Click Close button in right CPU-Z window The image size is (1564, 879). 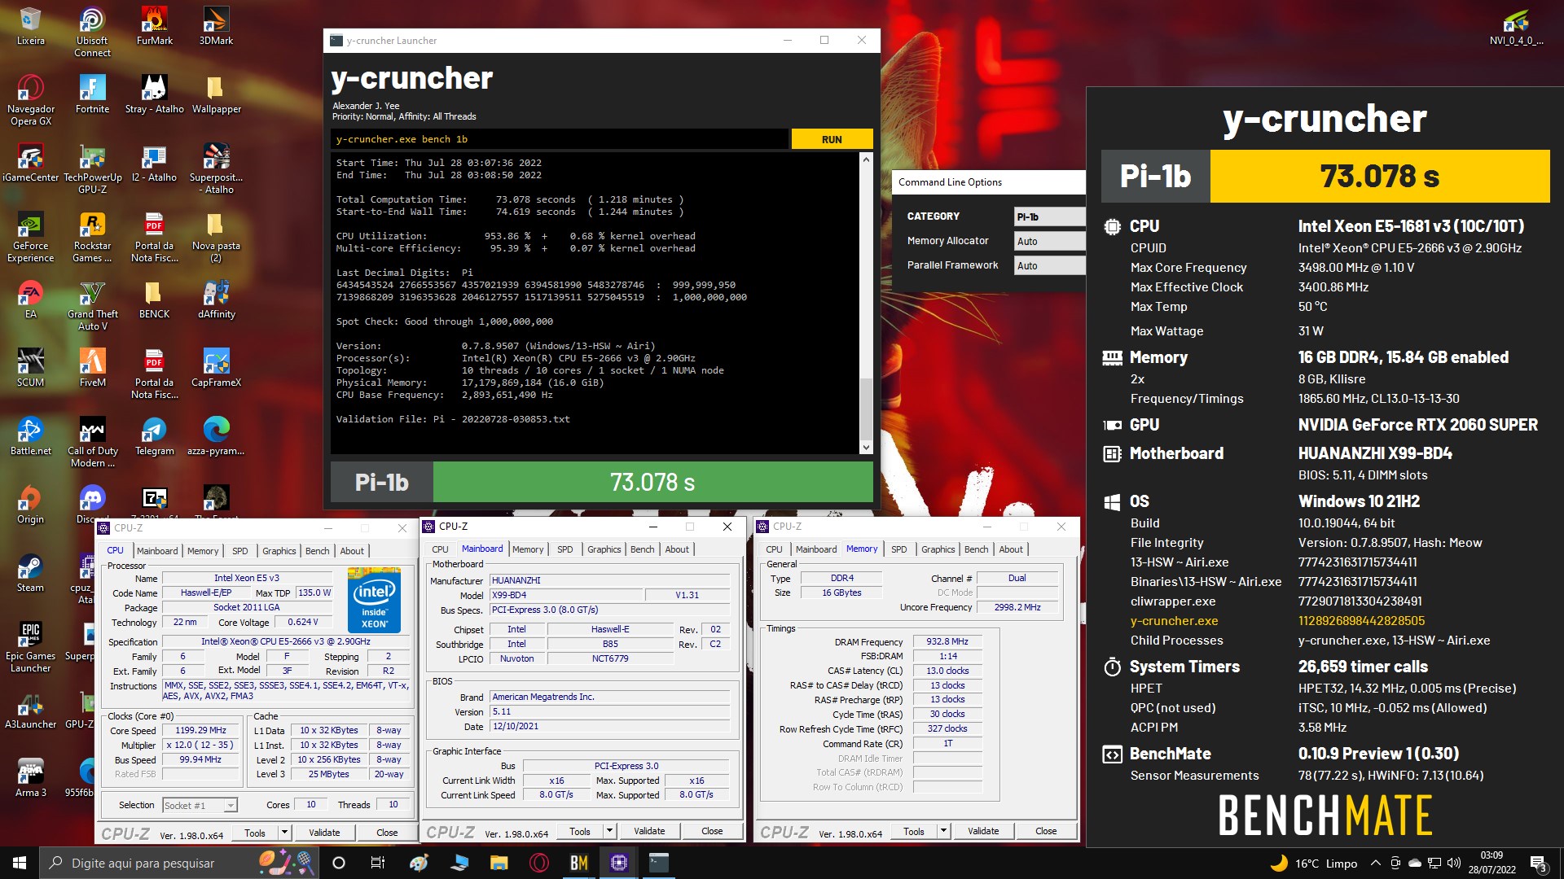[x=1046, y=831]
